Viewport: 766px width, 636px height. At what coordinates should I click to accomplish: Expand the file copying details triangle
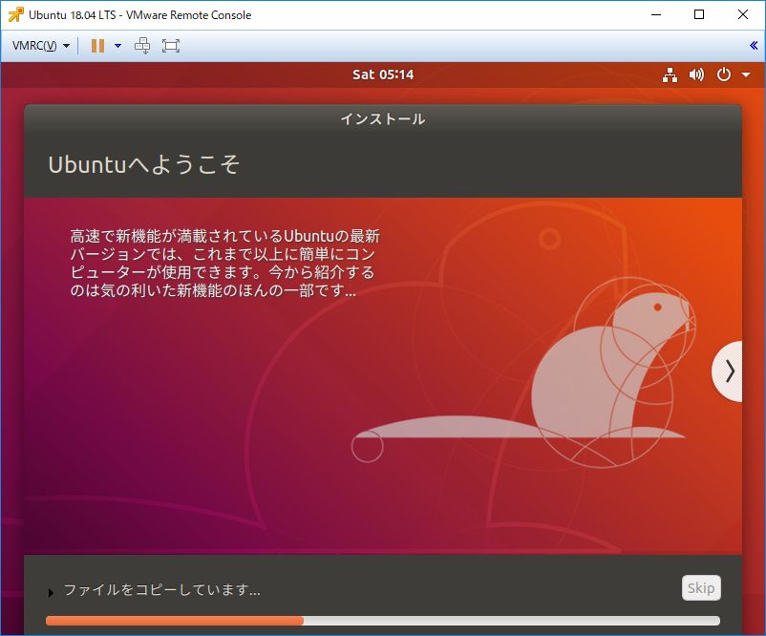(x=51, y=593)
